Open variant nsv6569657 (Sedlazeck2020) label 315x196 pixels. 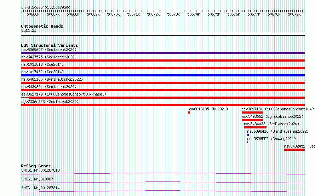pos(49,50)
